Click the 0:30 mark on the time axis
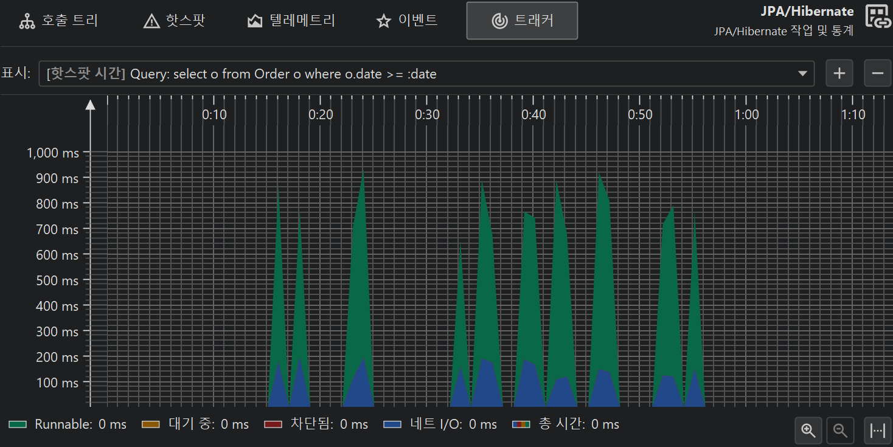 tap(427, 114)
